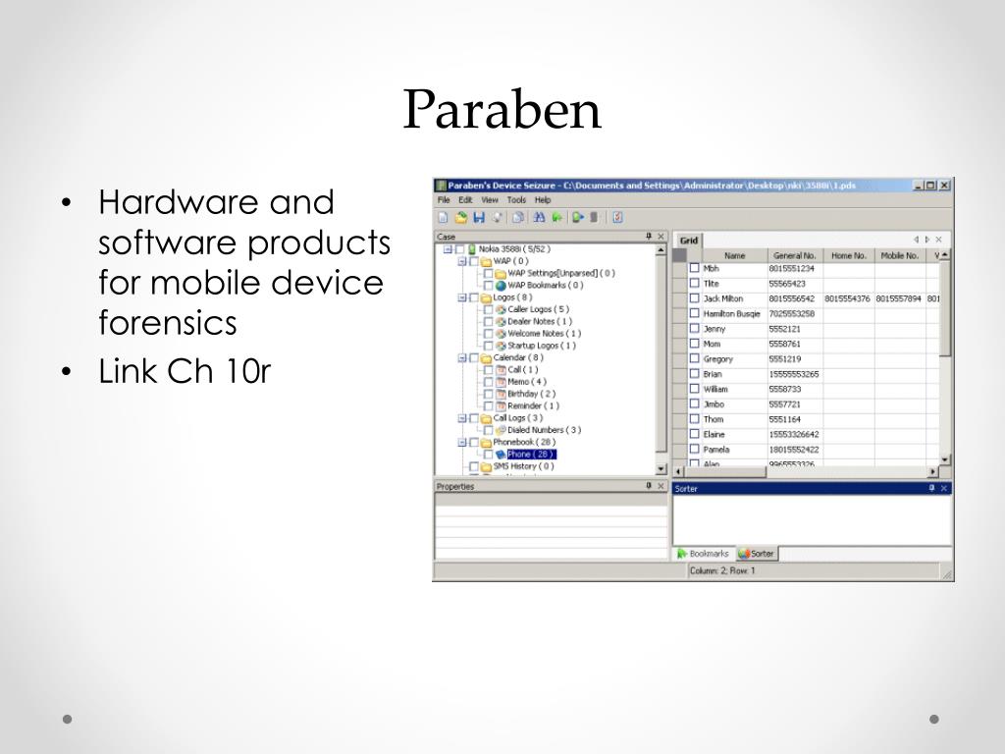Screen dimensions: 1005x754
Task: Select the Sorter bottom tab
Action: click(757, 554)
